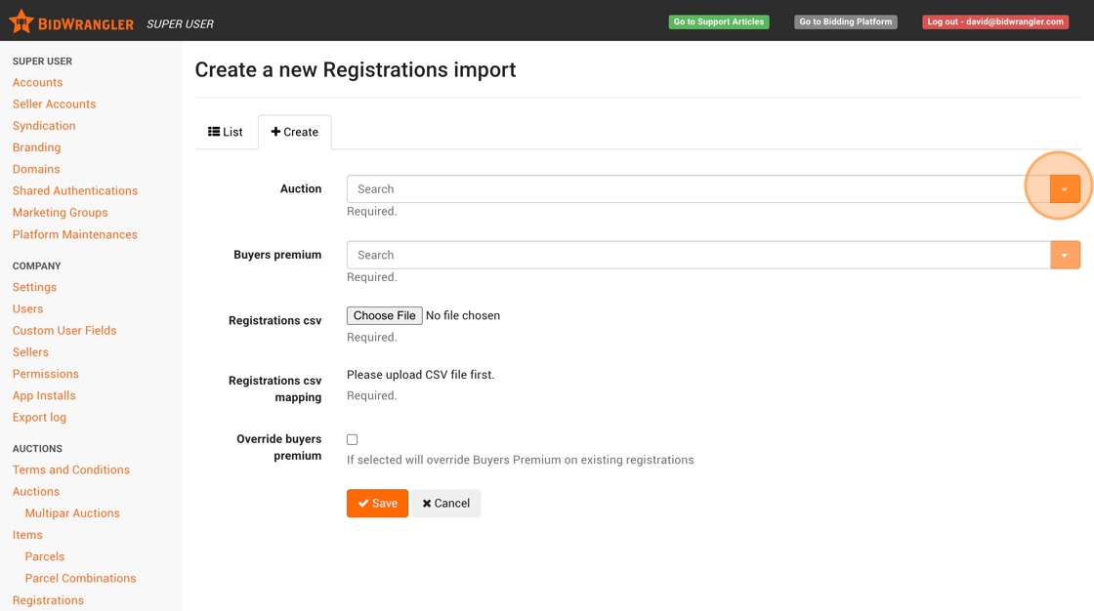Viewport: 1094px width, 611px height.
Task: Click the BidWrangler logo icon
Action: 21,21
